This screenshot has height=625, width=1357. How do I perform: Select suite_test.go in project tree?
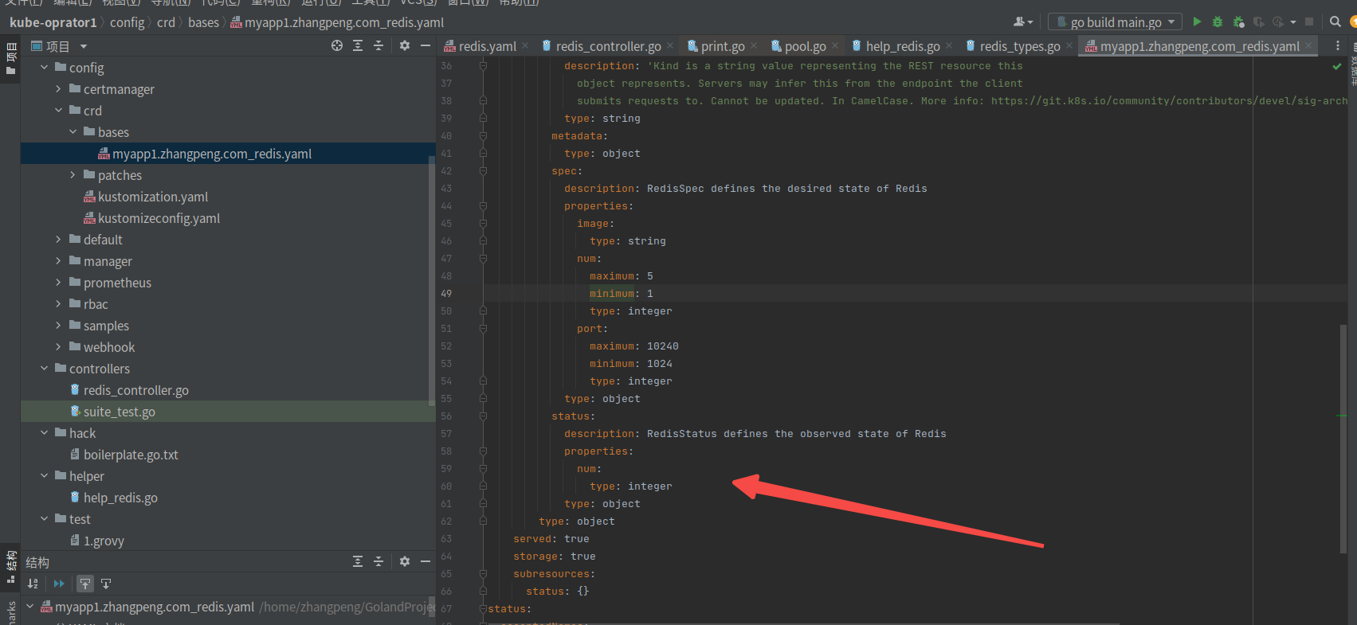[119, 412]
